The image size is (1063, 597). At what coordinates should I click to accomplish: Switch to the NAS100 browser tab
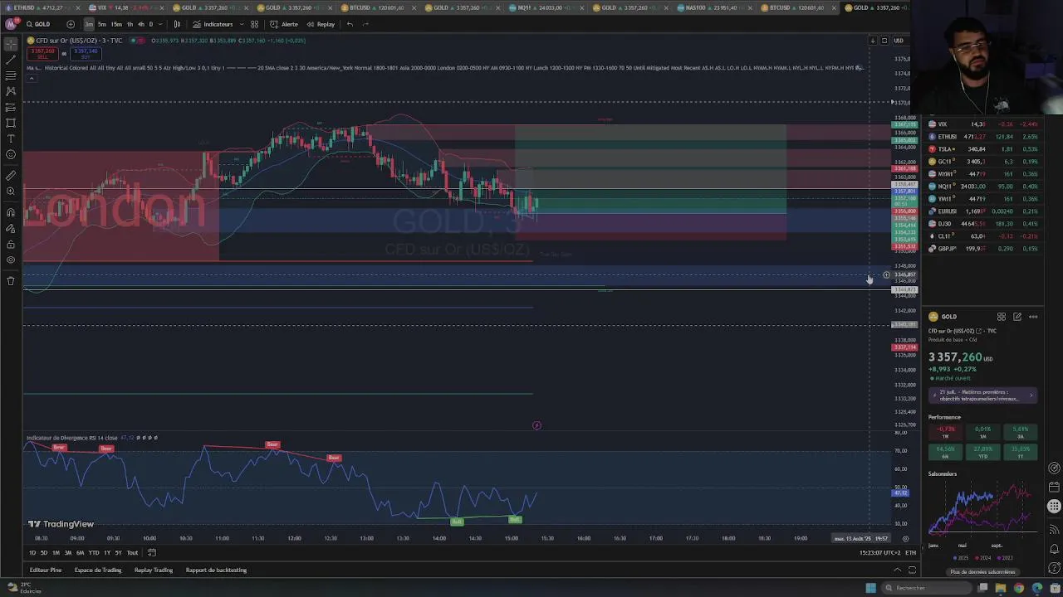[713, 7]
